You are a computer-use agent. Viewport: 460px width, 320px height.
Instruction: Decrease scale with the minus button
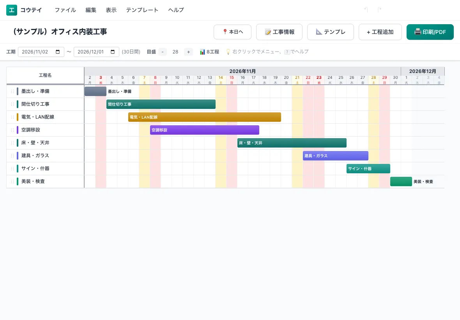tap(163, 52)
